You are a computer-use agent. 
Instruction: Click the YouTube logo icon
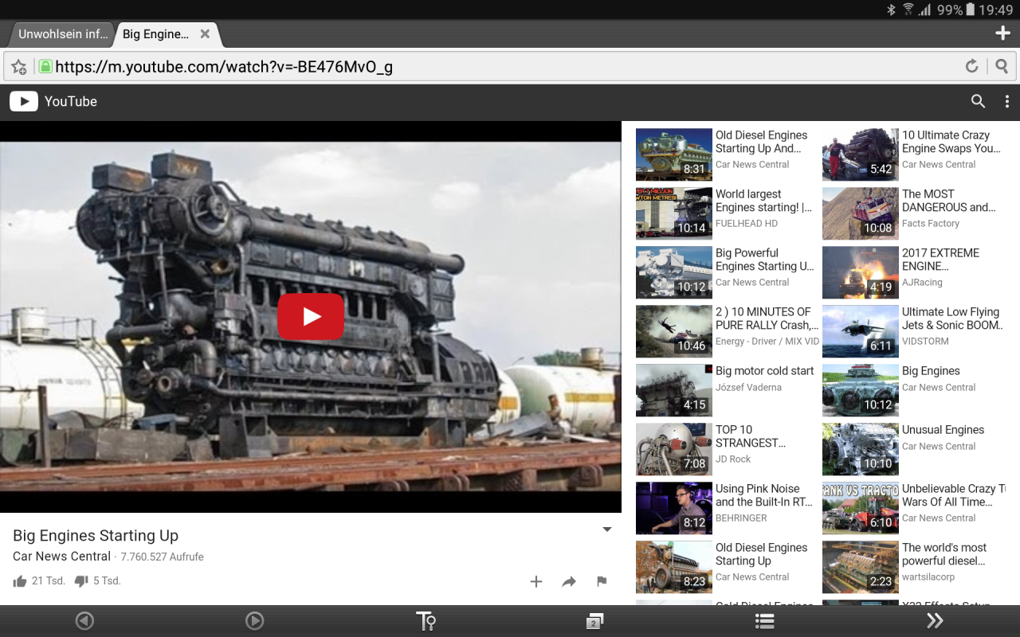[24, 101]
